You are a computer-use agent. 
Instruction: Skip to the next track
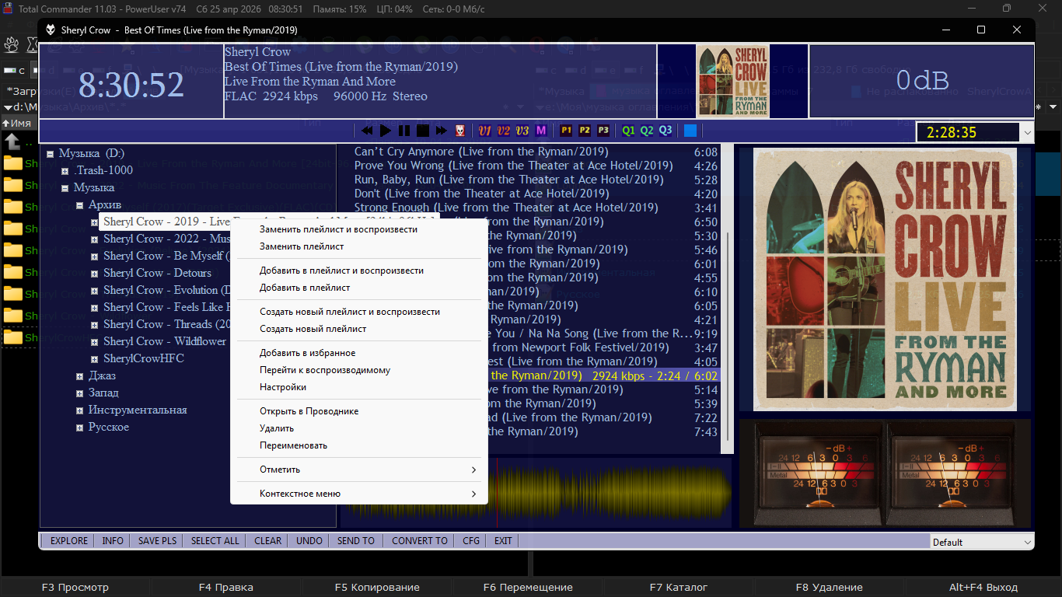[x=442, y=131]
